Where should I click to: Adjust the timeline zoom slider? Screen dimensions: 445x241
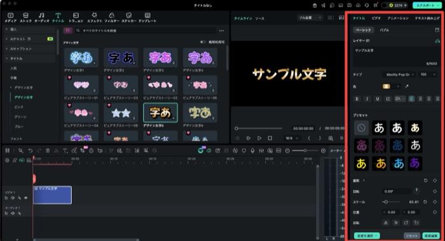click(305, 151)
